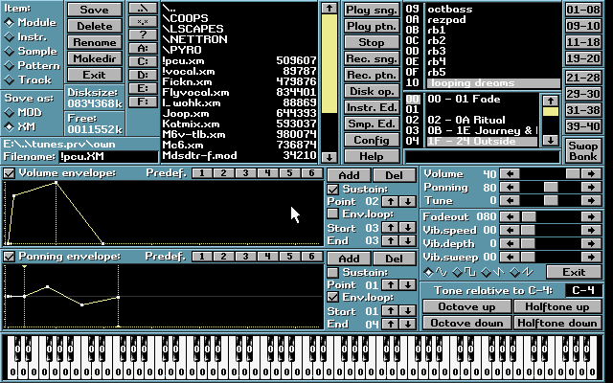Viewport: 613px width, 383px height.
Task: Click Octave up button
Action: click(466, 306)
